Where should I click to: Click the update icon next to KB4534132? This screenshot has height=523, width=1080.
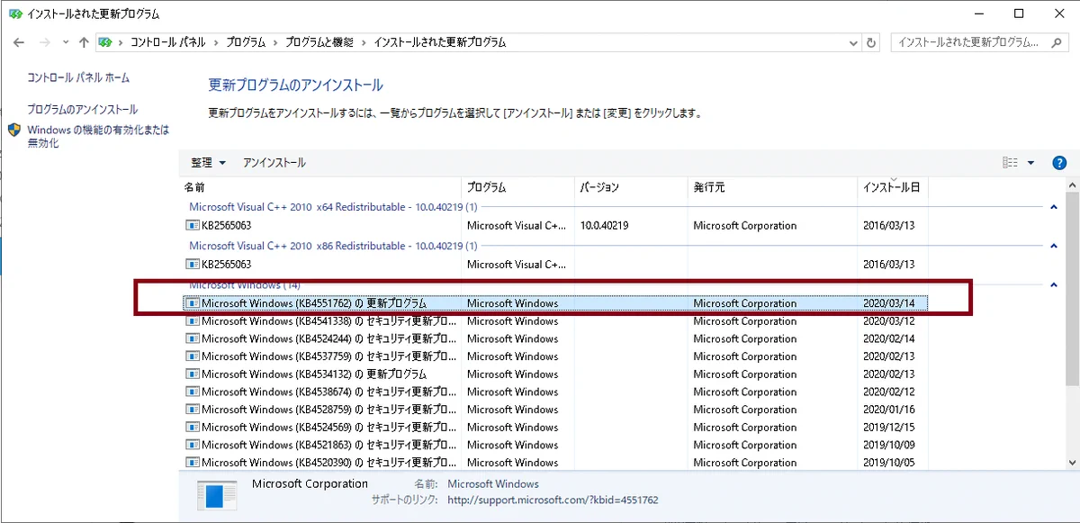[x=192, y=374]
